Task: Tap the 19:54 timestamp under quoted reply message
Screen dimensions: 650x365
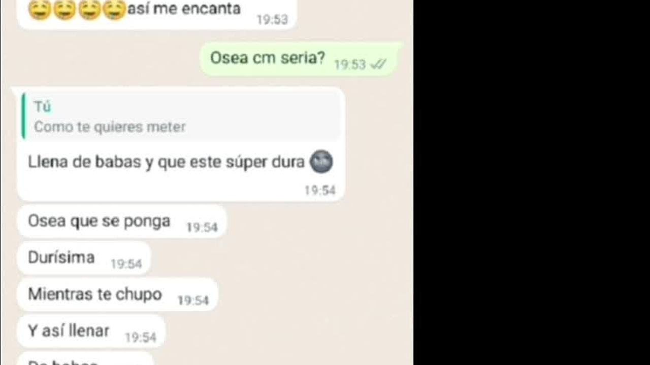Action: [320, 191]
